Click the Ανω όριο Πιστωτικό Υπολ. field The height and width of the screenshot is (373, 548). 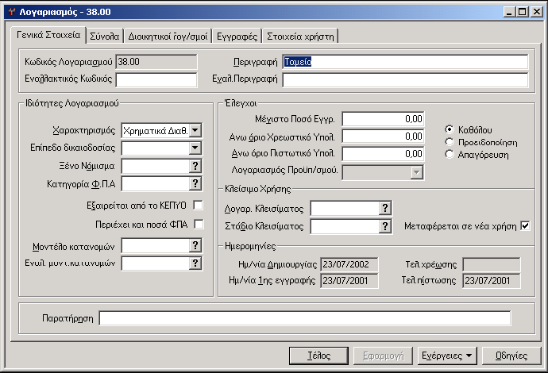[383, 154]
